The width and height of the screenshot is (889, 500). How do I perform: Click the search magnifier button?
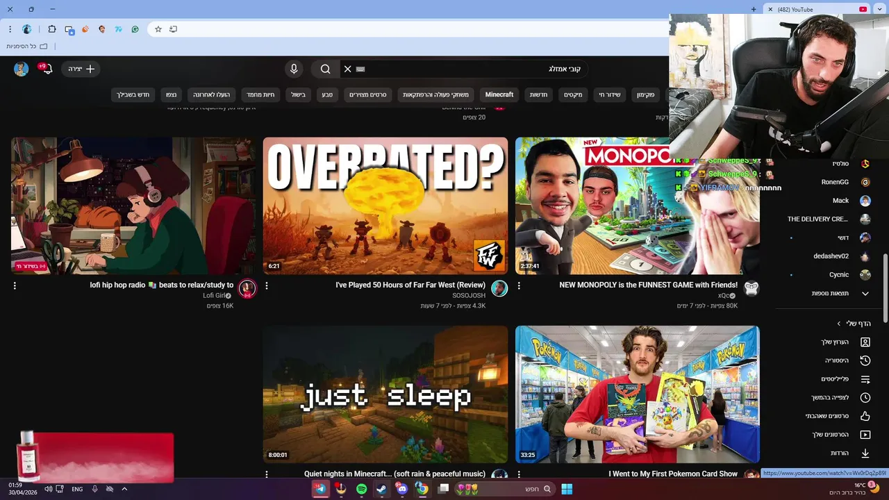[325, 69]
